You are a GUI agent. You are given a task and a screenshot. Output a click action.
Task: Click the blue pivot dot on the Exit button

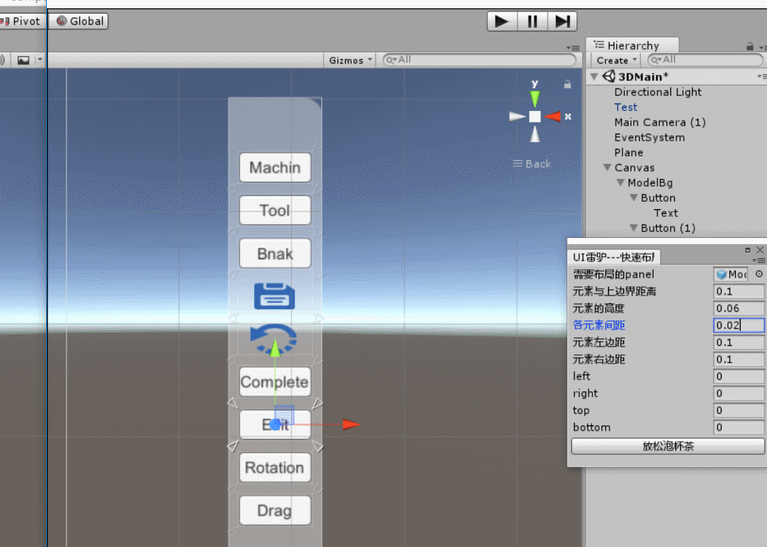[275, 425]
